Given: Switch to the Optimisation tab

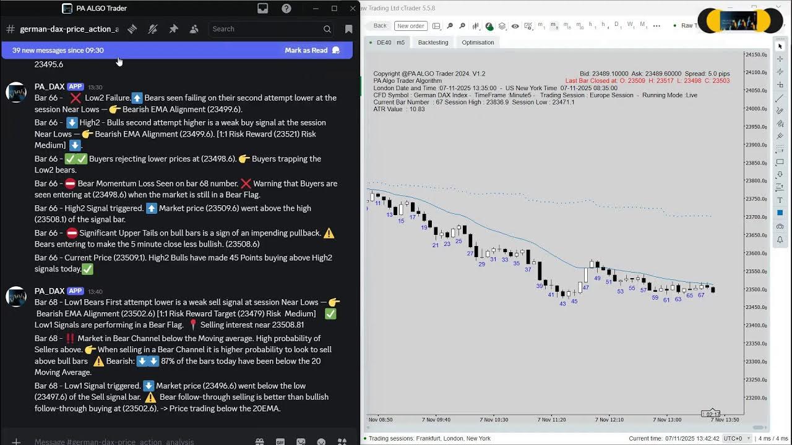Looking at the screenshot, I should (478, 42).
